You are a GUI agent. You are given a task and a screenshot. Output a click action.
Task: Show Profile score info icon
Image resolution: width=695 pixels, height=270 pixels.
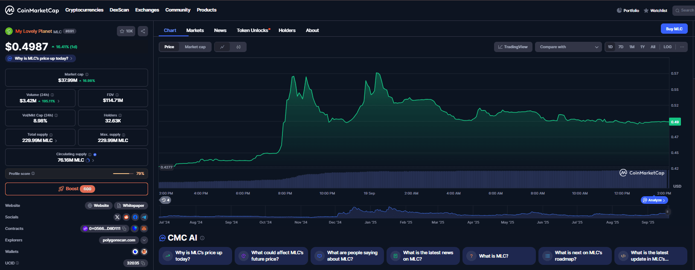(x=33, y=174)
